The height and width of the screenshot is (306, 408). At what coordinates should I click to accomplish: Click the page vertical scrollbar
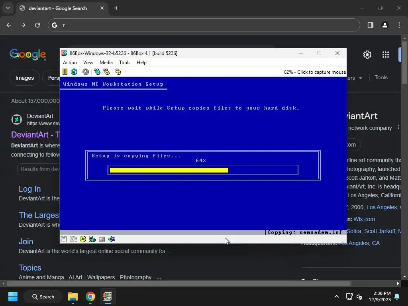[404, 62]
